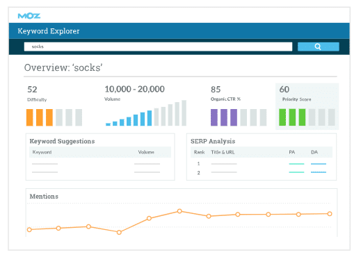Click the 'Keyword' column header
Image resolution: width=361 pixels, height=257 pixels.
click(42, 152)
